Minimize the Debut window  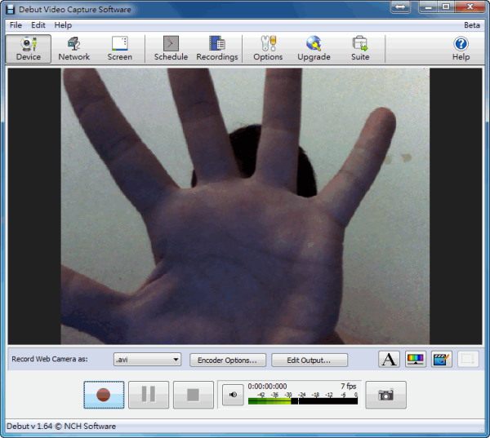point(428,7)
